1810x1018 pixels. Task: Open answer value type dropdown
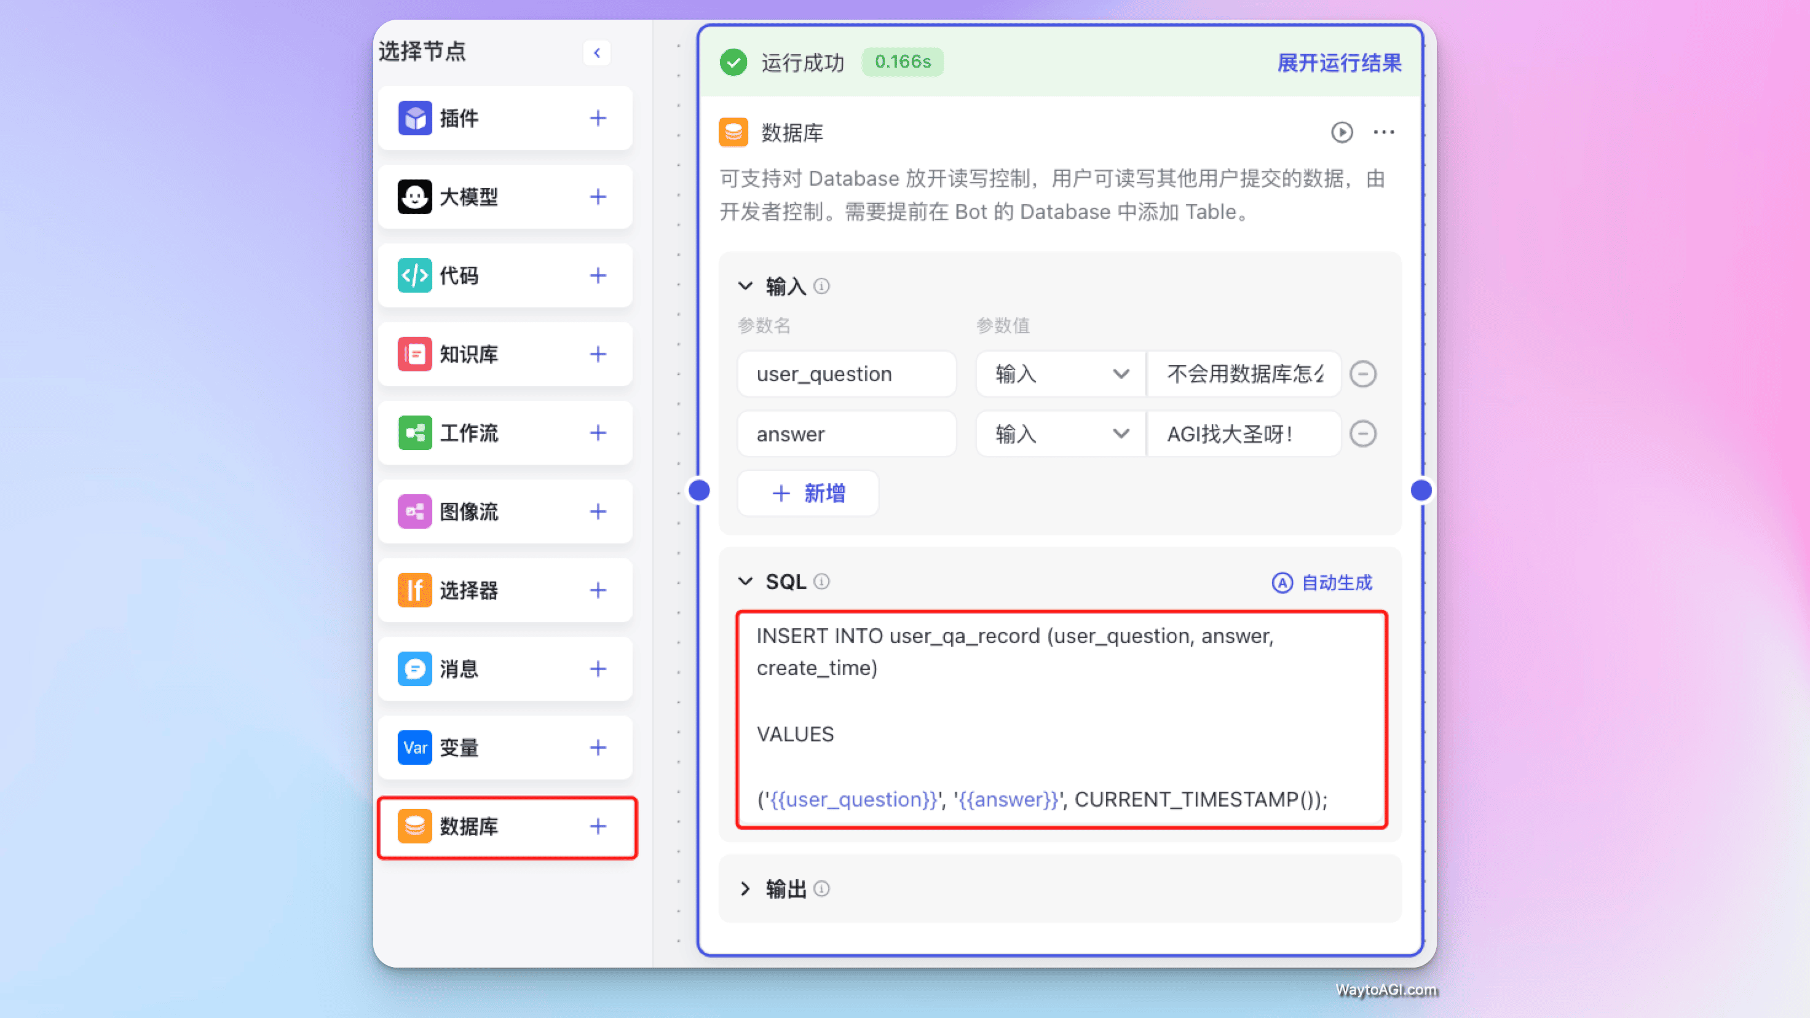point(1061,433)
